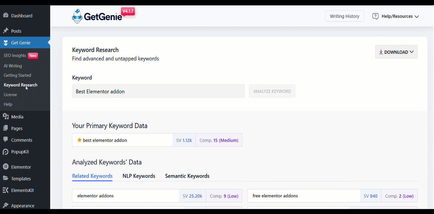Select Keyword Research submenu item
The height and width of the screenshot is (214, 434).
tap(20, 85)
